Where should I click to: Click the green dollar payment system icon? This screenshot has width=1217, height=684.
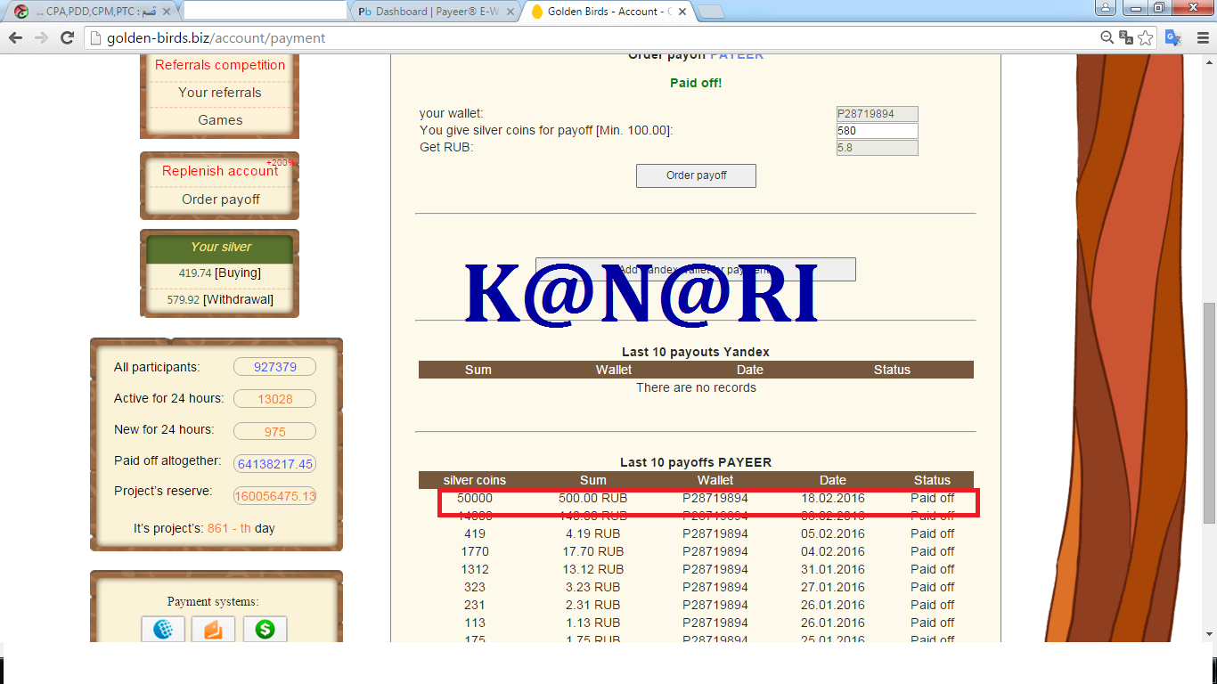click(x=265, y=630)
